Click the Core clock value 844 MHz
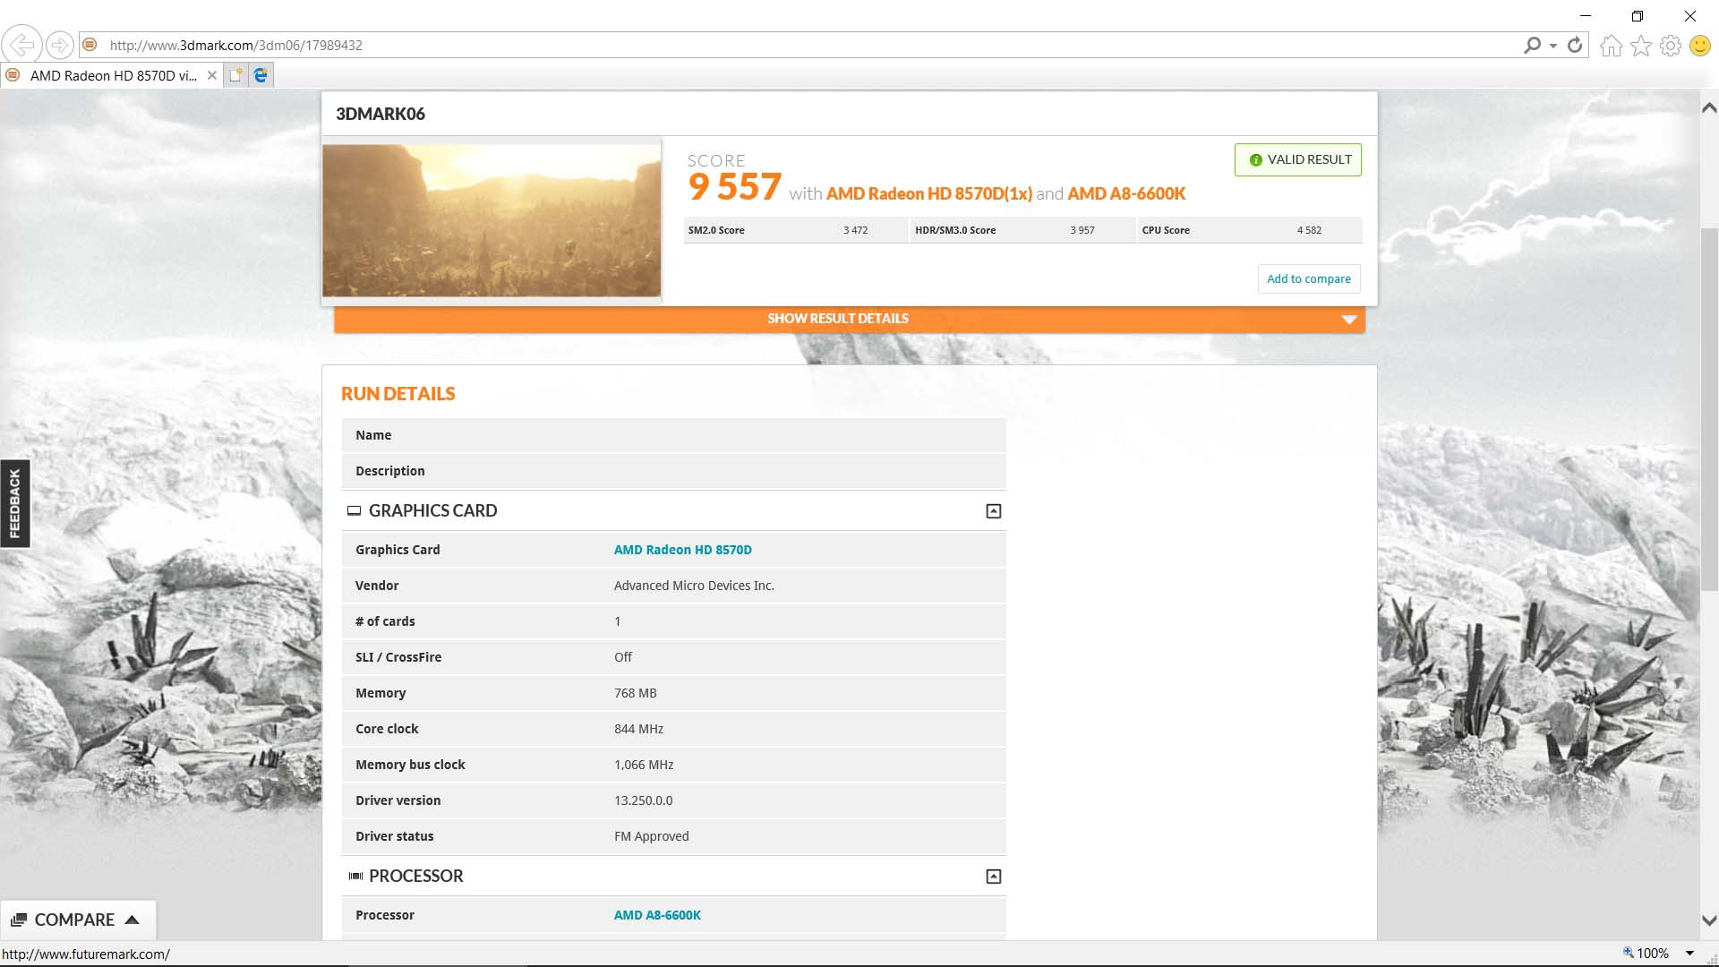 [639, 729]
